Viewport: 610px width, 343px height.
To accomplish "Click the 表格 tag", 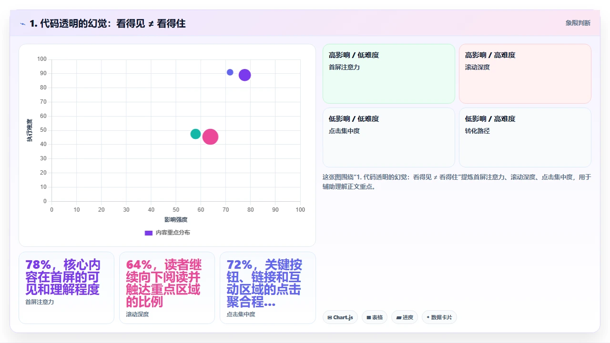I will tap(375, 317).
